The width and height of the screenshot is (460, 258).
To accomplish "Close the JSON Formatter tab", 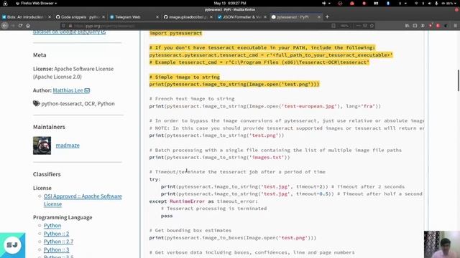I will [x=265, y=17].
